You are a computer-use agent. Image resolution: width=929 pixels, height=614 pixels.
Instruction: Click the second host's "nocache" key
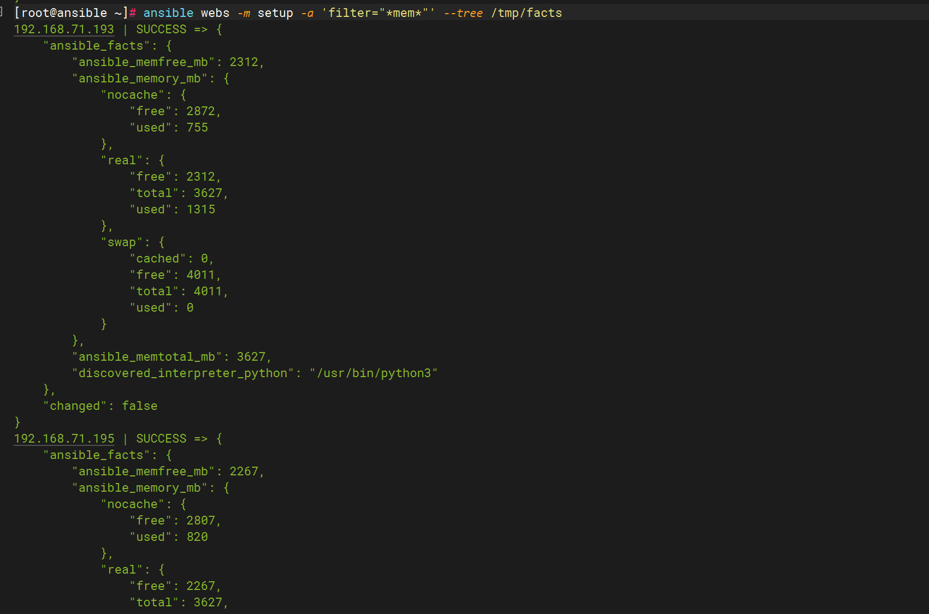(133, 504)
